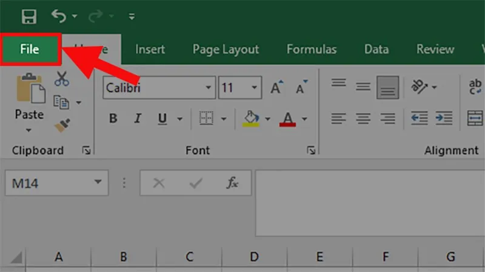
Task: Select column D header
Action: click(x=253, y=257)
